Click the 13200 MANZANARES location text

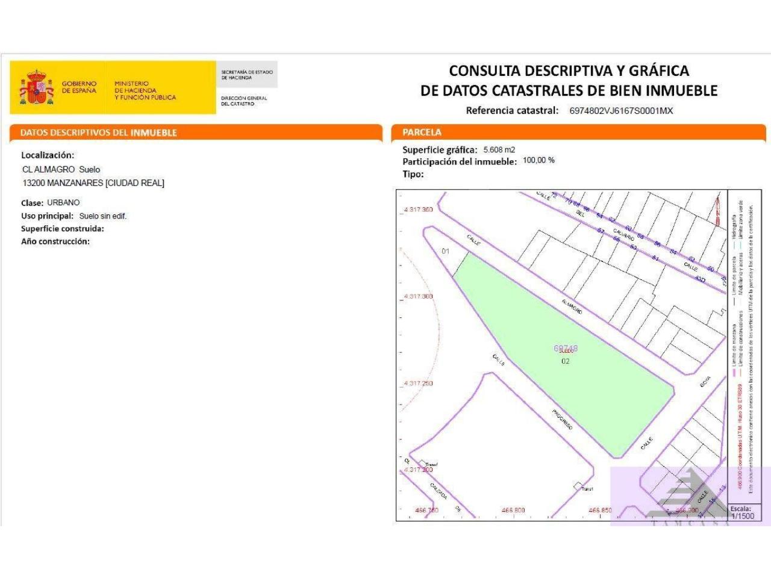click(x=93, y=183)
